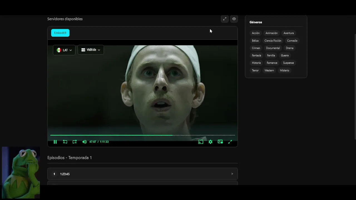Browse the Misterio genre
The width and height of the screenshot is (356, 200).
285,70
